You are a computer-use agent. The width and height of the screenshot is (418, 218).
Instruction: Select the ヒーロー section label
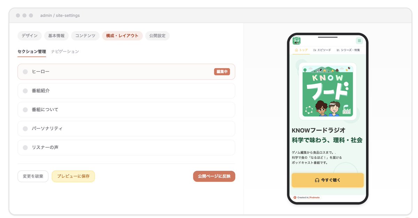point(41,72)
